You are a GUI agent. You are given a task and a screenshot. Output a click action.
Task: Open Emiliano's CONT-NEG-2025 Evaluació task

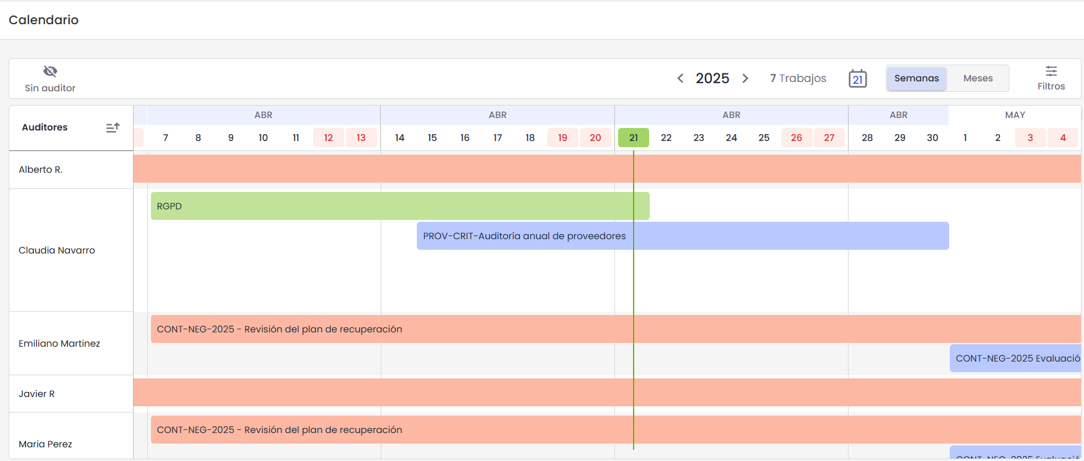pyautogui.click(x=1016, y=358)
